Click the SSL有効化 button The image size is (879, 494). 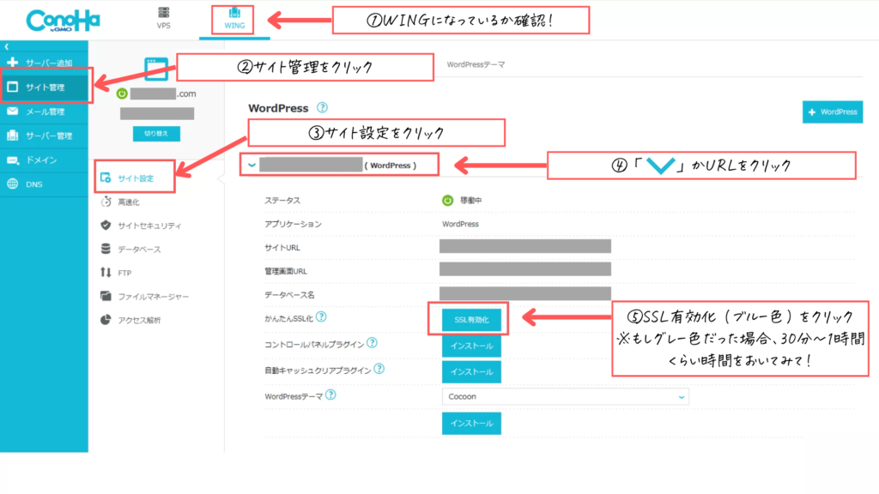tap(471, 320)
